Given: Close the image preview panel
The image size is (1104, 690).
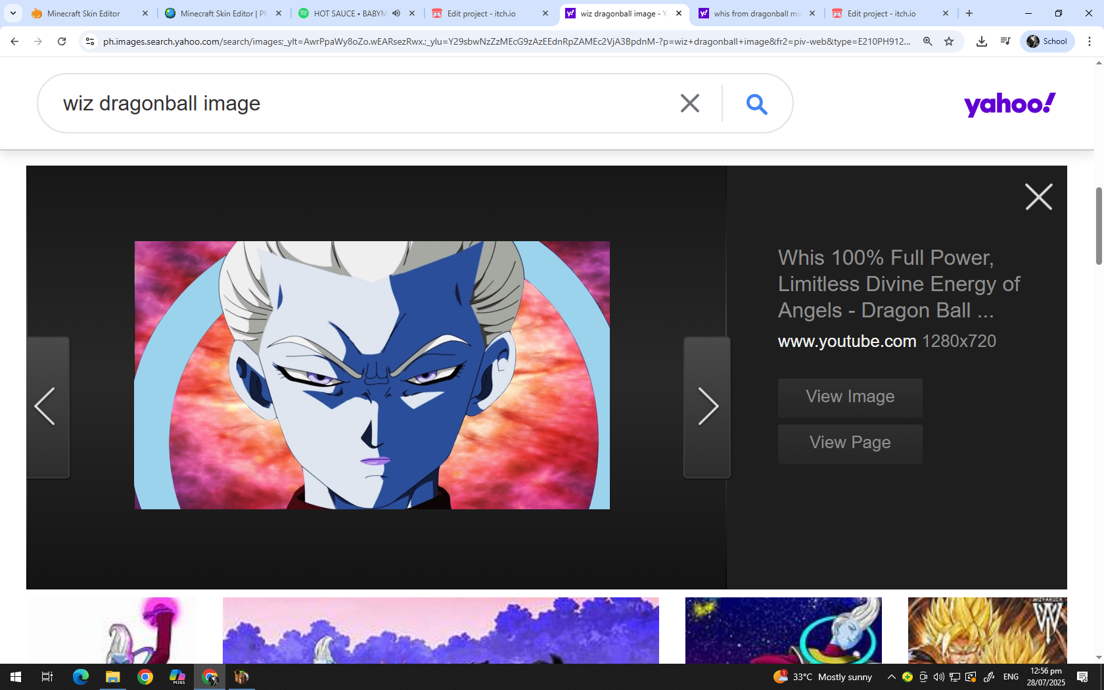Looking at the screenshot, I should 1038,196.
